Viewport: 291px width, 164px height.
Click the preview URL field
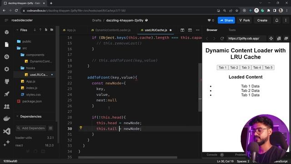pos(246,38)
